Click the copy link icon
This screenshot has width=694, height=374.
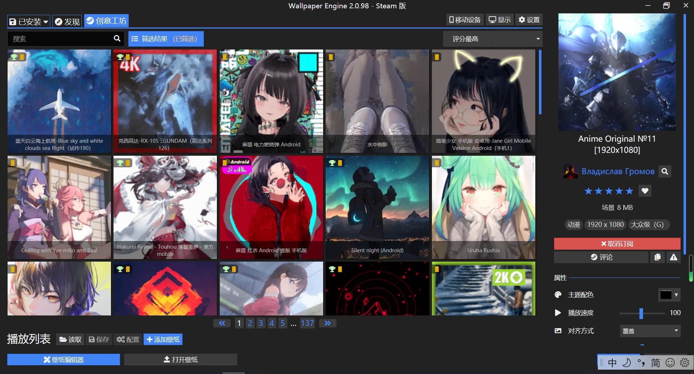pyautogui.click(x=657, y=257)
